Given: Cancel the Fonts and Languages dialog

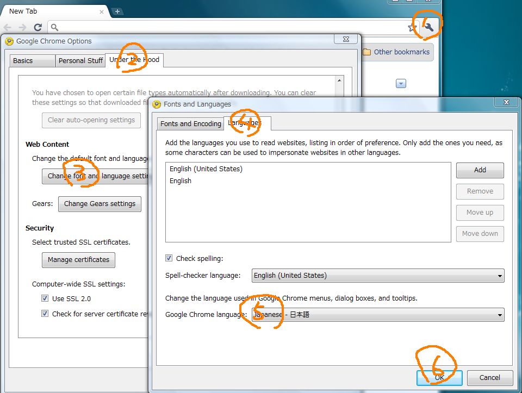Looking at the screenshot, I should click(x=490, y=378).
